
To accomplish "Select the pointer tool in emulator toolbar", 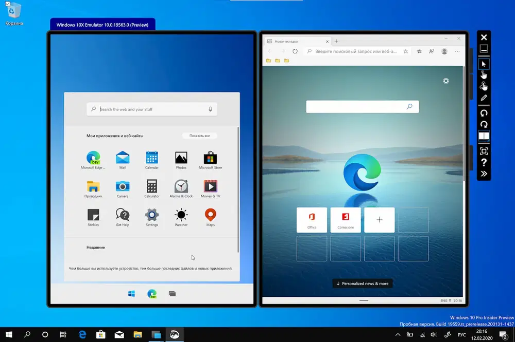I will (x=483, y=63).
